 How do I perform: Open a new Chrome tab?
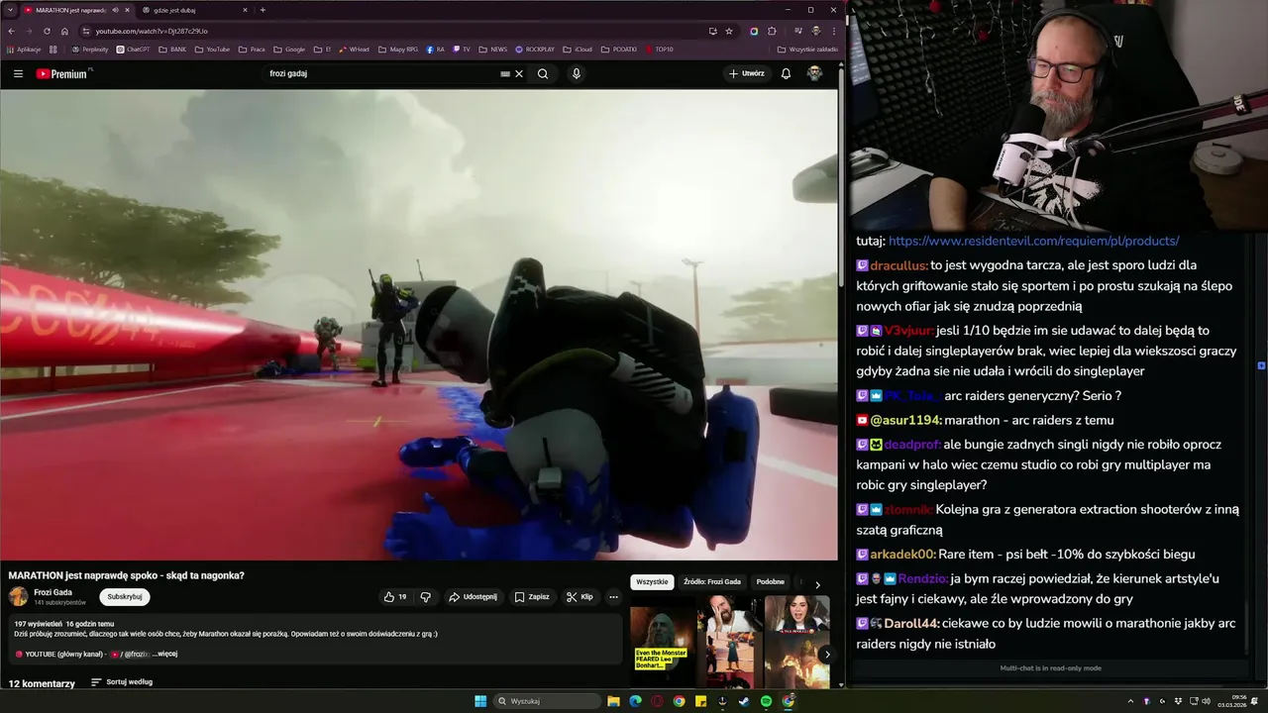[x=263, y=10]
